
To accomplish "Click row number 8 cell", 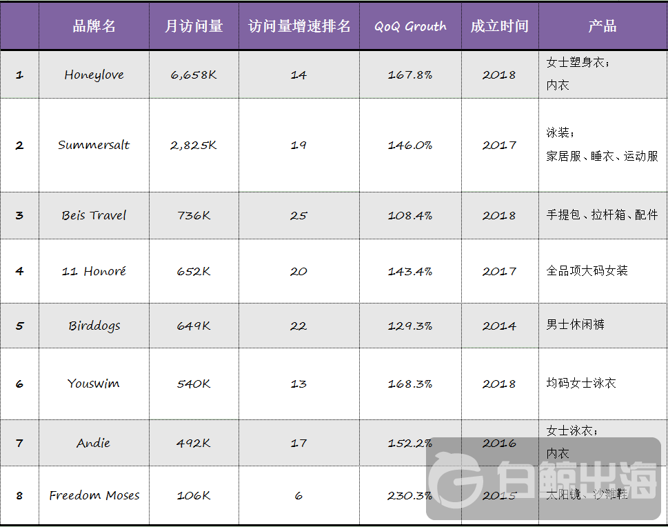I will [19, 495].
